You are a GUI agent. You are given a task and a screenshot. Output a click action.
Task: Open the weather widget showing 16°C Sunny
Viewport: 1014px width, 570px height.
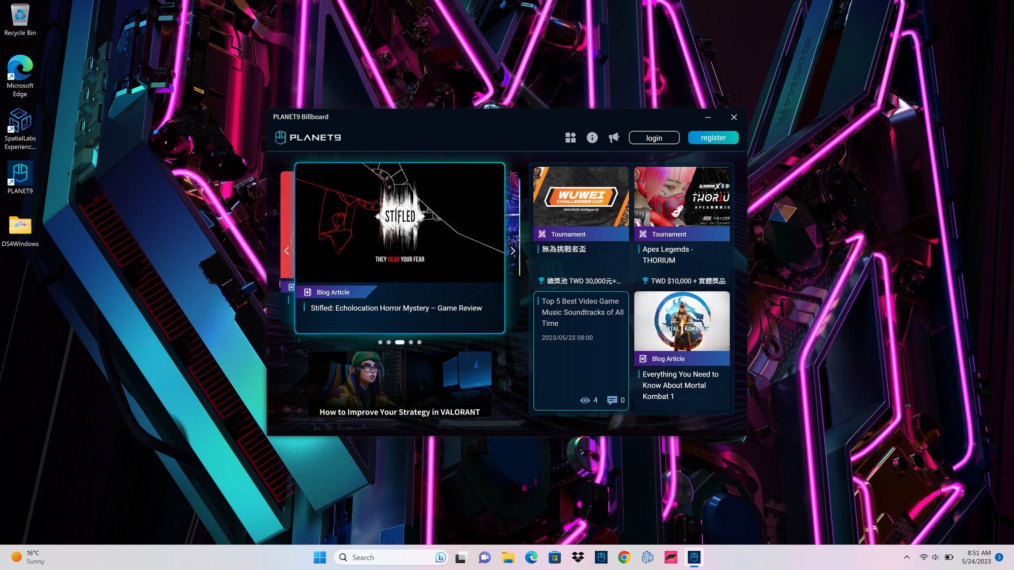pyautogui.click(x=28, y=557)
